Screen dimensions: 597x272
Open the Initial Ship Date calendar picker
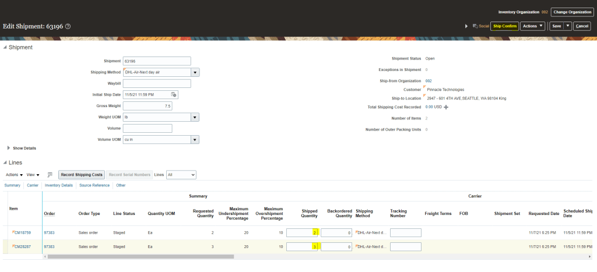pyautogui.click(x=173, y=94)
